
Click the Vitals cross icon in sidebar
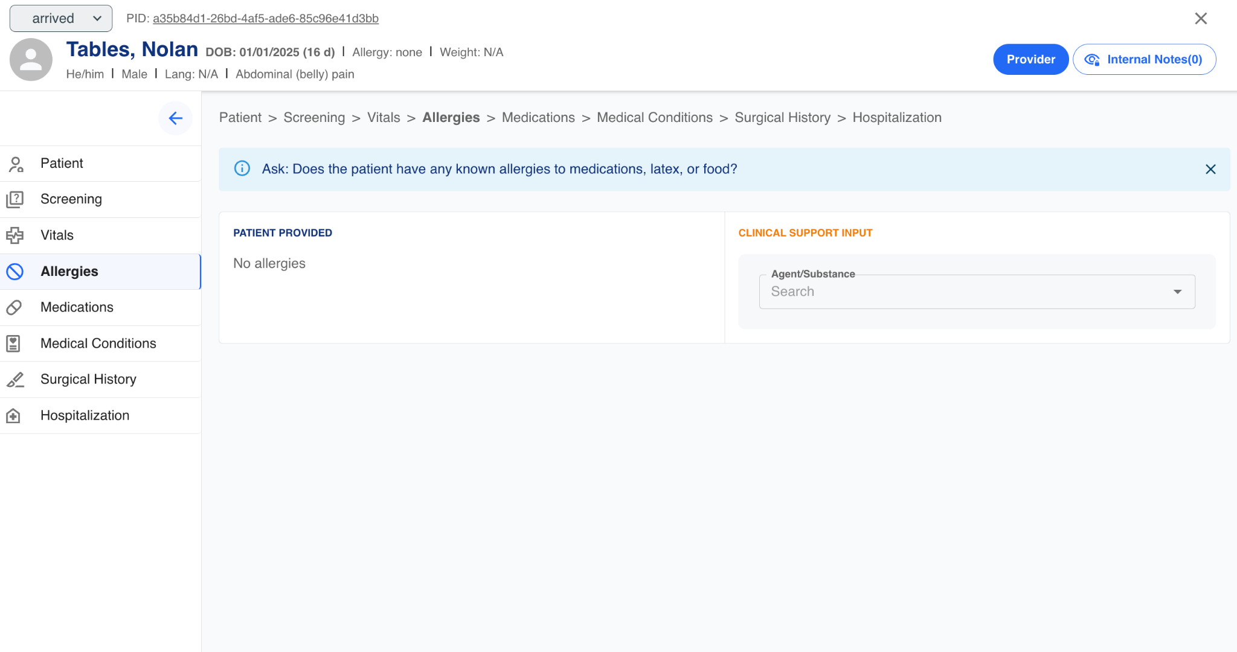pyautogui.click(x=15, y=235)
